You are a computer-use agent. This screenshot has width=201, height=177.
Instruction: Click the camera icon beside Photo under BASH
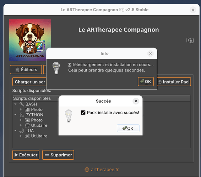tap(27, 109)
